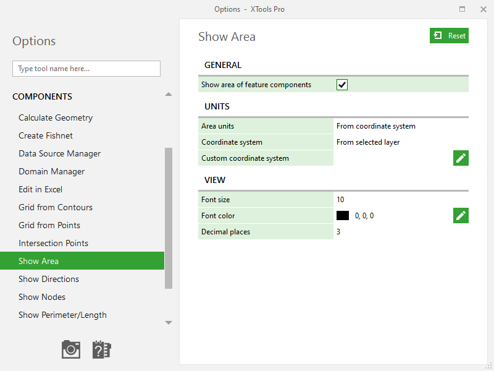
Task: Click the components list scrollbar thumb
Action: coord(169,218)
